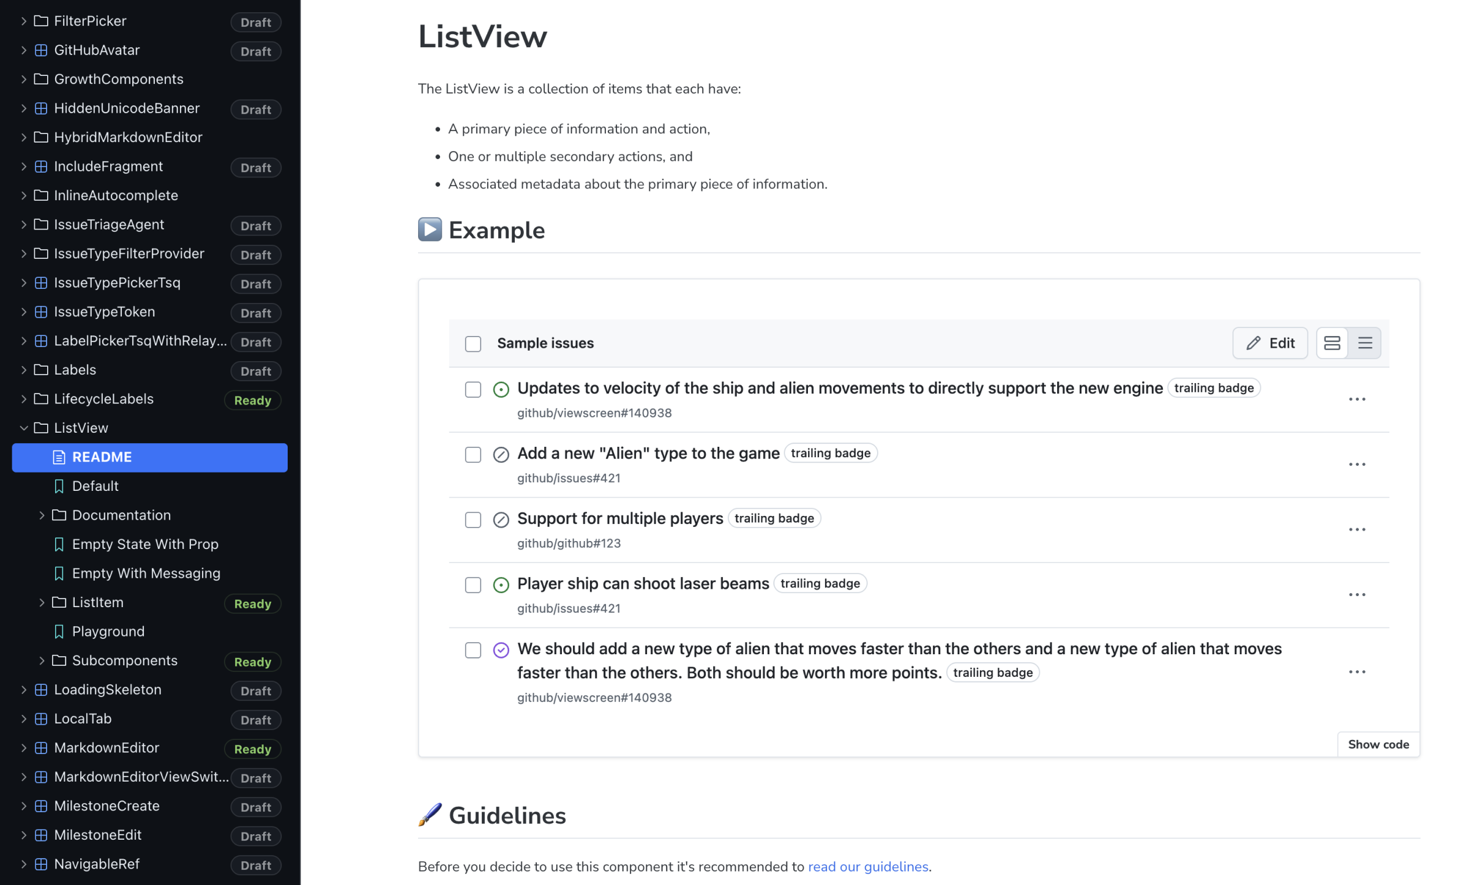Open the overflow menu on the first issue

coord(1357,399)
